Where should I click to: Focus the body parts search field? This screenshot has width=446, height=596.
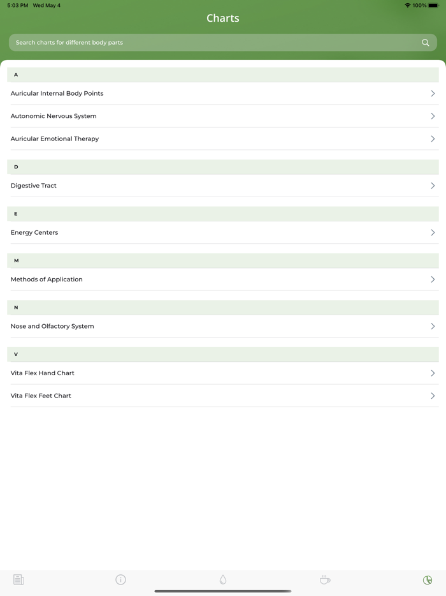(x=210, y=43)
